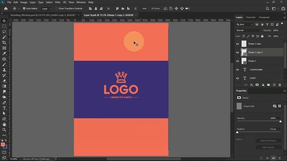This screenshot has height=161, width=287.
Task: Create new fill or adjustment layer
Action: 263,85
